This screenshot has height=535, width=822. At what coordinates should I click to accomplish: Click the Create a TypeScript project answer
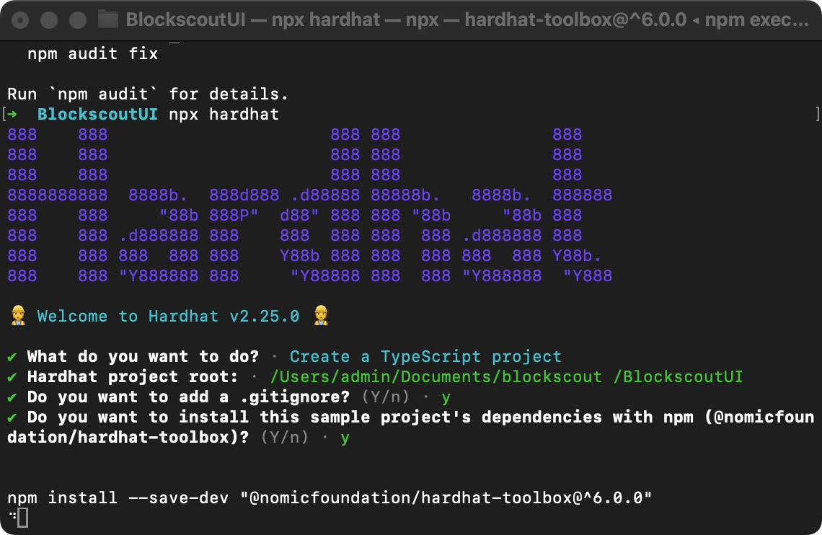(426, 356)
